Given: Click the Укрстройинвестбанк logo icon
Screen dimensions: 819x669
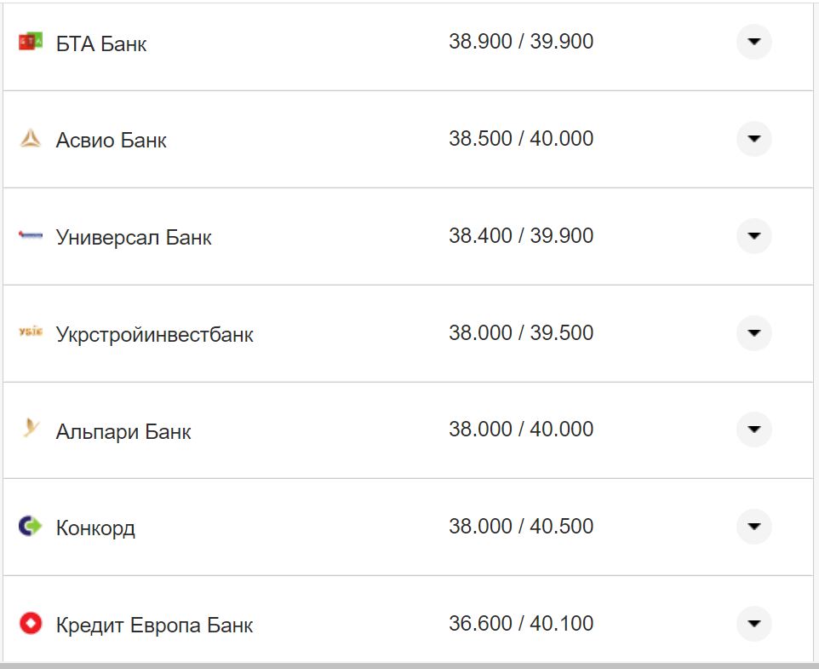Looking at the screenshot, I should (x=31, y=332).
